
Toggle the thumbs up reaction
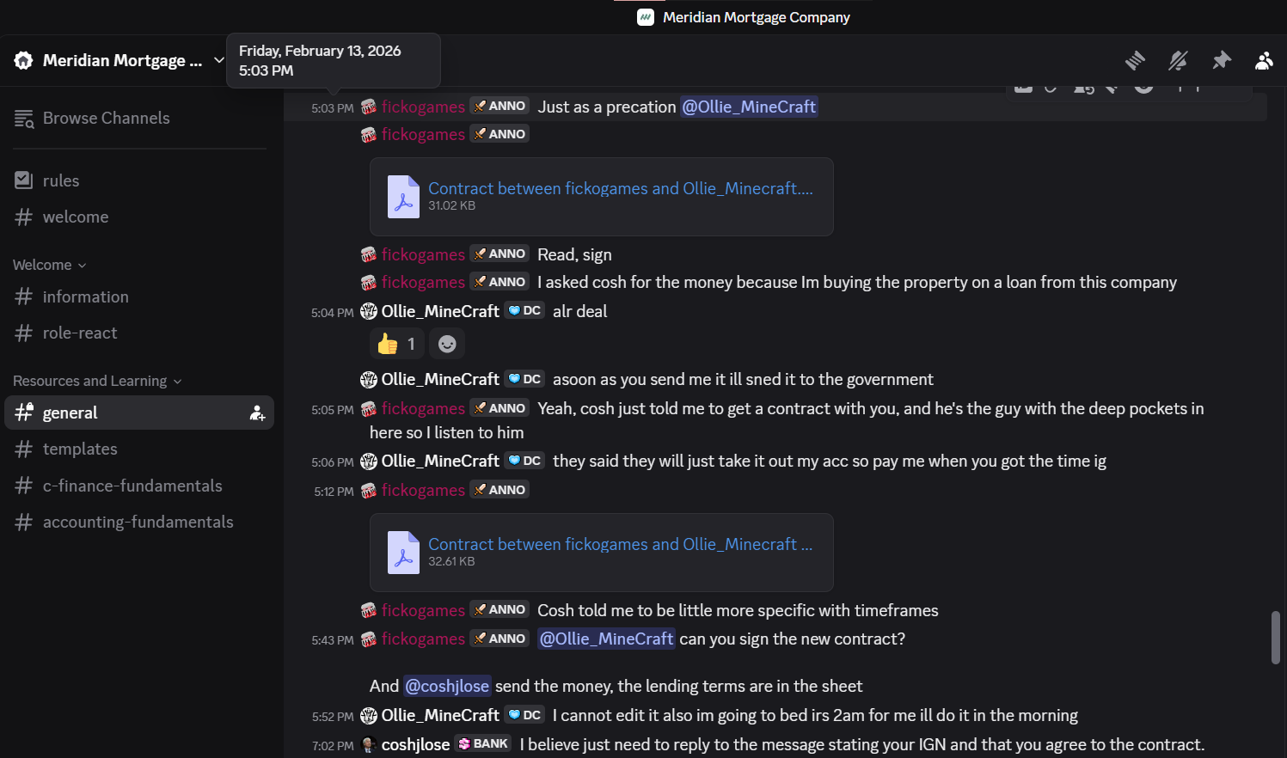click(x=396, y=344)
